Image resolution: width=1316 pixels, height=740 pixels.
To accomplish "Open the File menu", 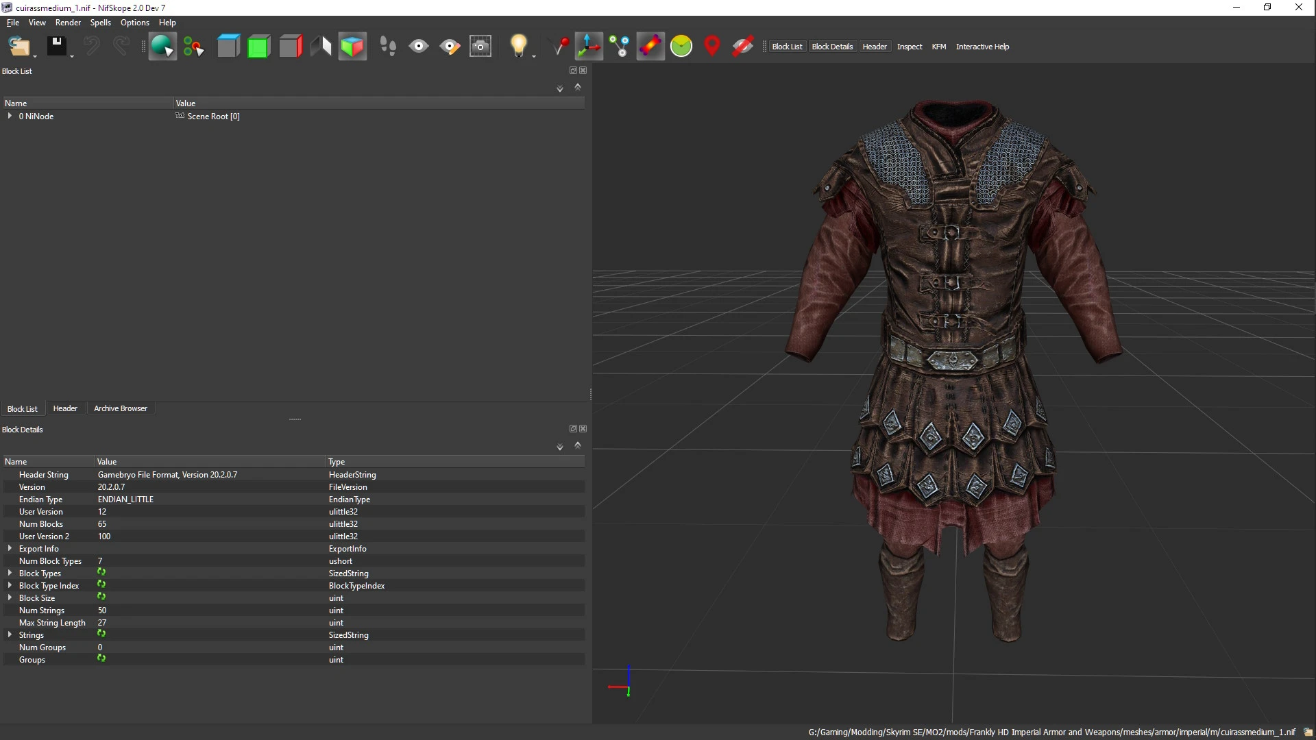I will 13,23.
